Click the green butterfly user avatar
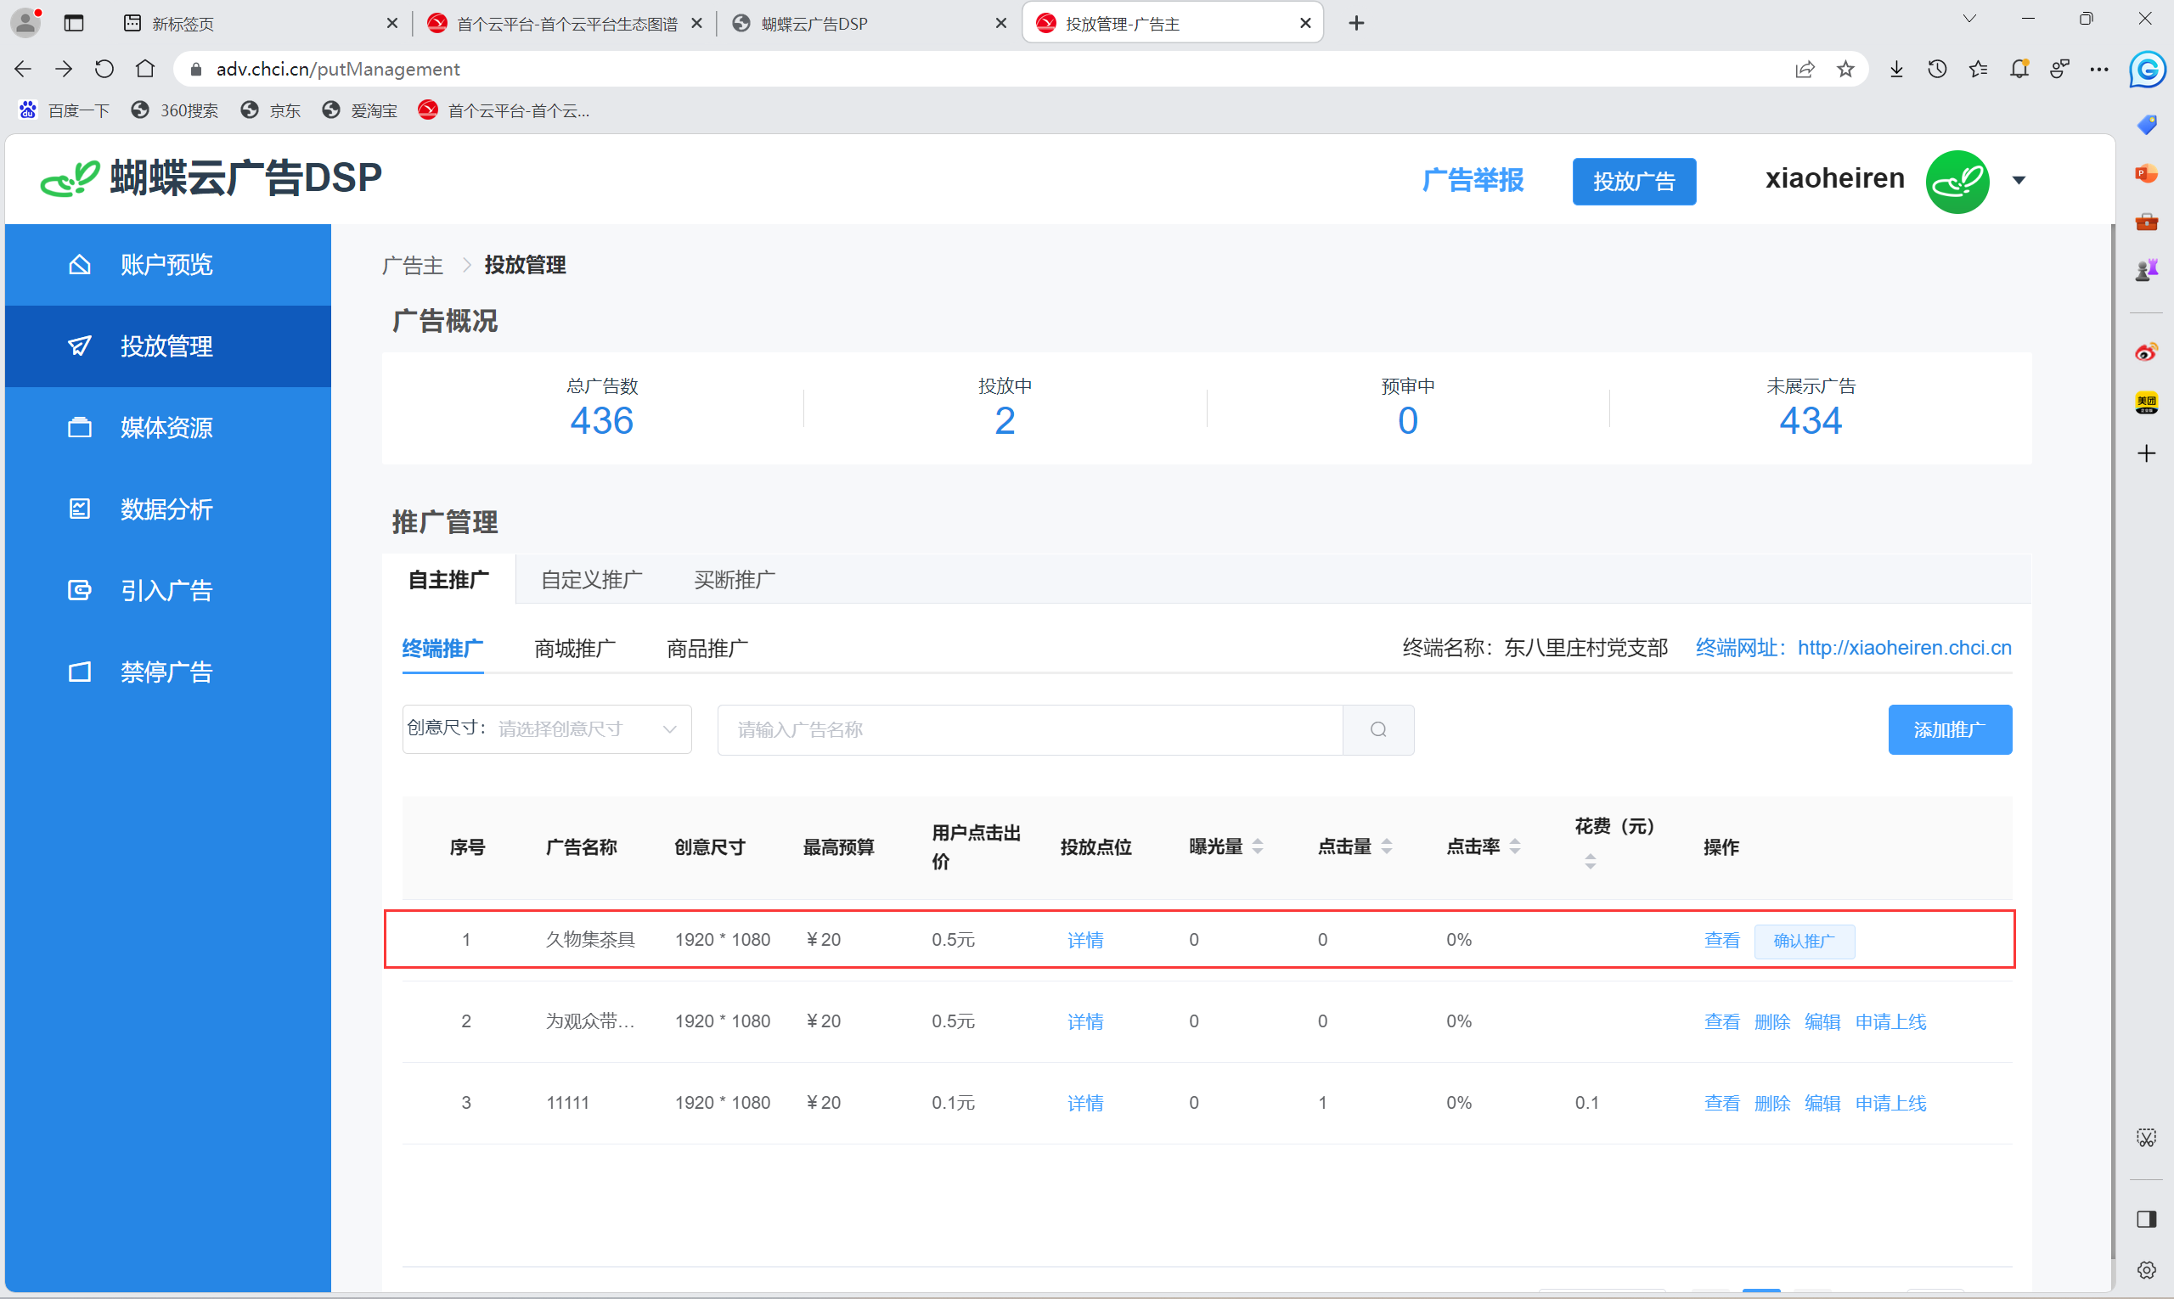Viewport: 2174px width, 1299px height. coord(1956,181)
